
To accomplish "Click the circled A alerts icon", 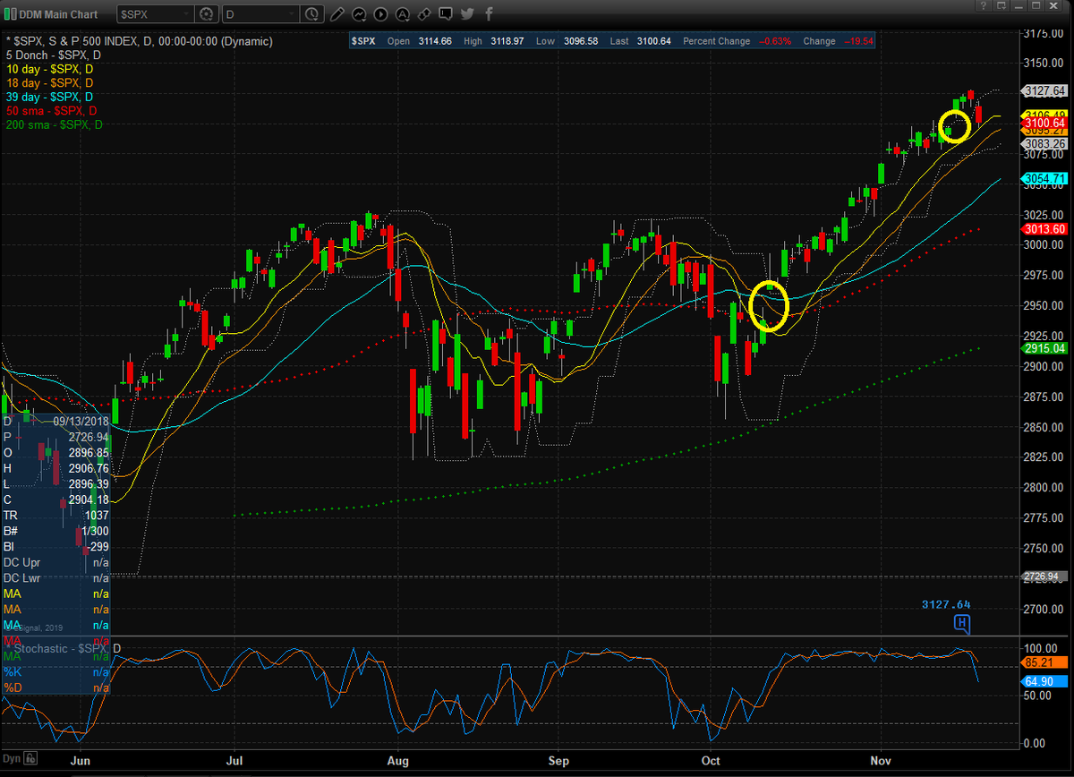I will (x=403, y=14).
